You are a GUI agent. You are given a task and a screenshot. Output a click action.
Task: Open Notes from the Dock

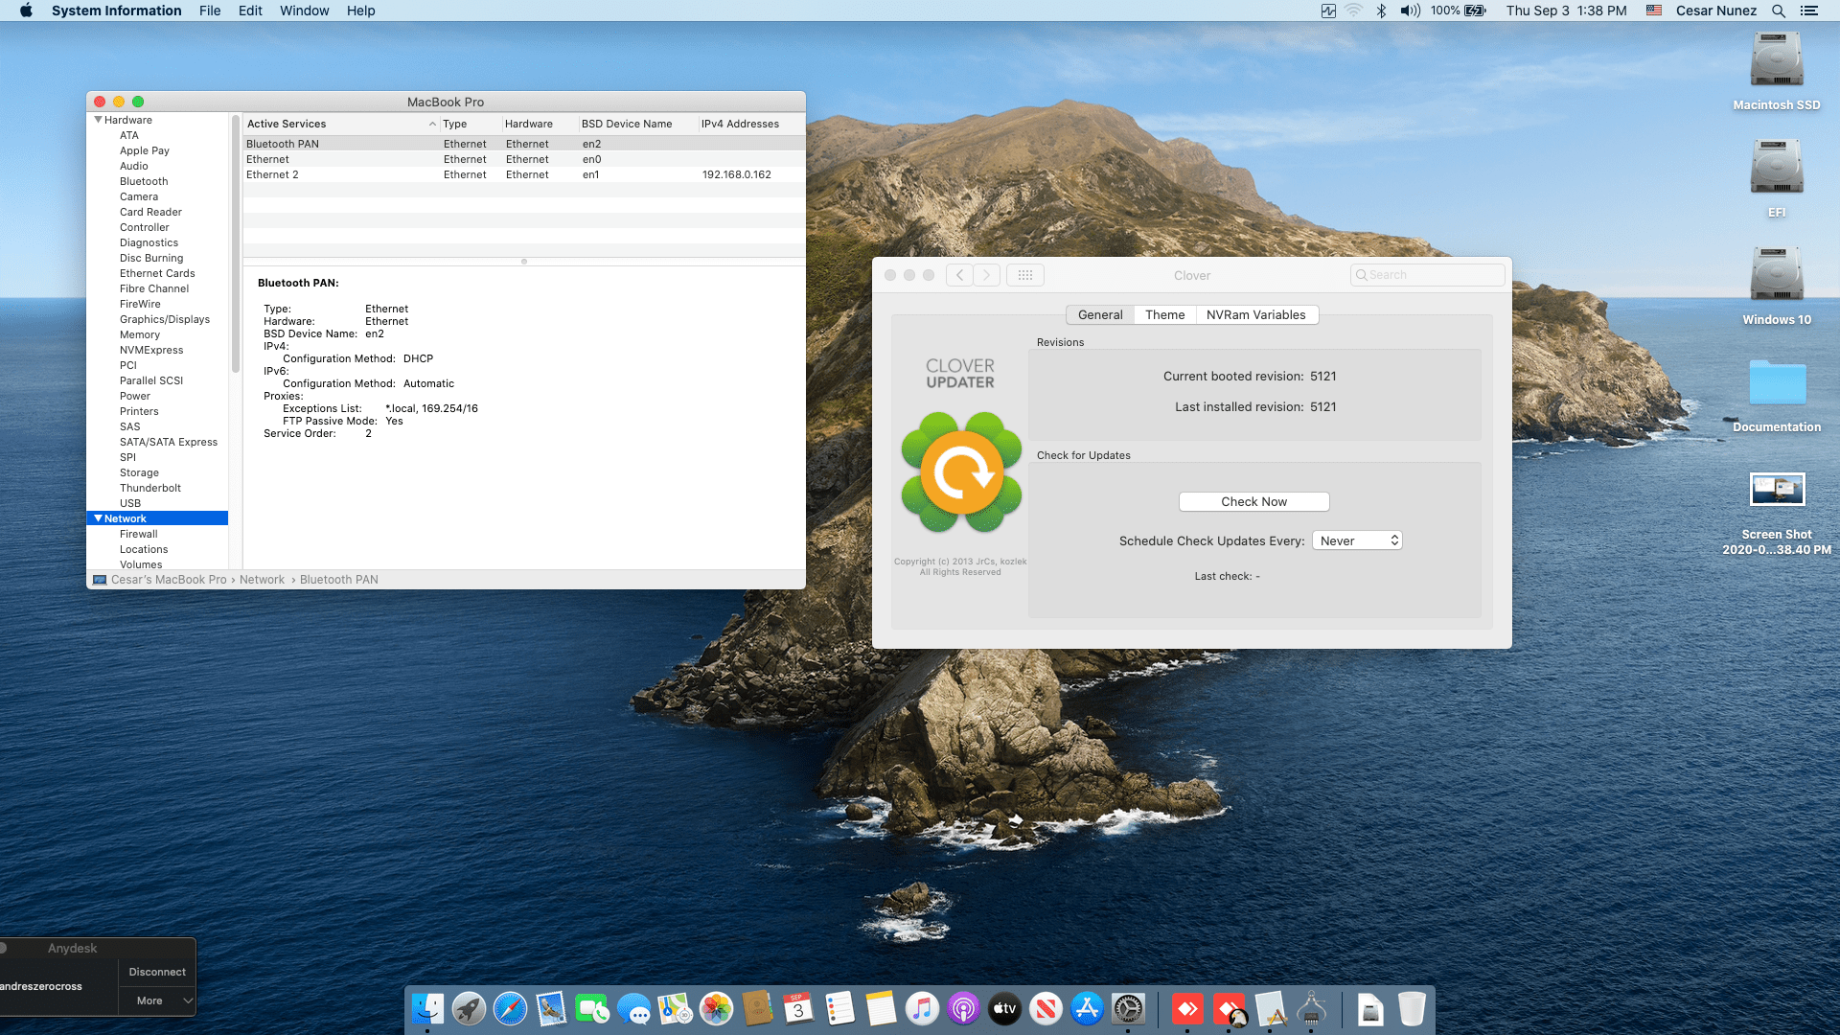[x=881, y=1009]
